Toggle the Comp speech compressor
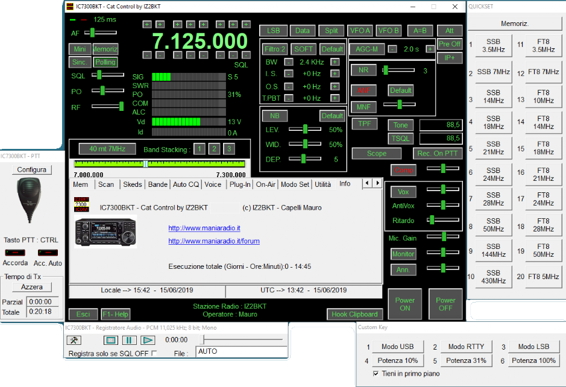This screenshot has width=566, height=387. [x=404, y=170]
